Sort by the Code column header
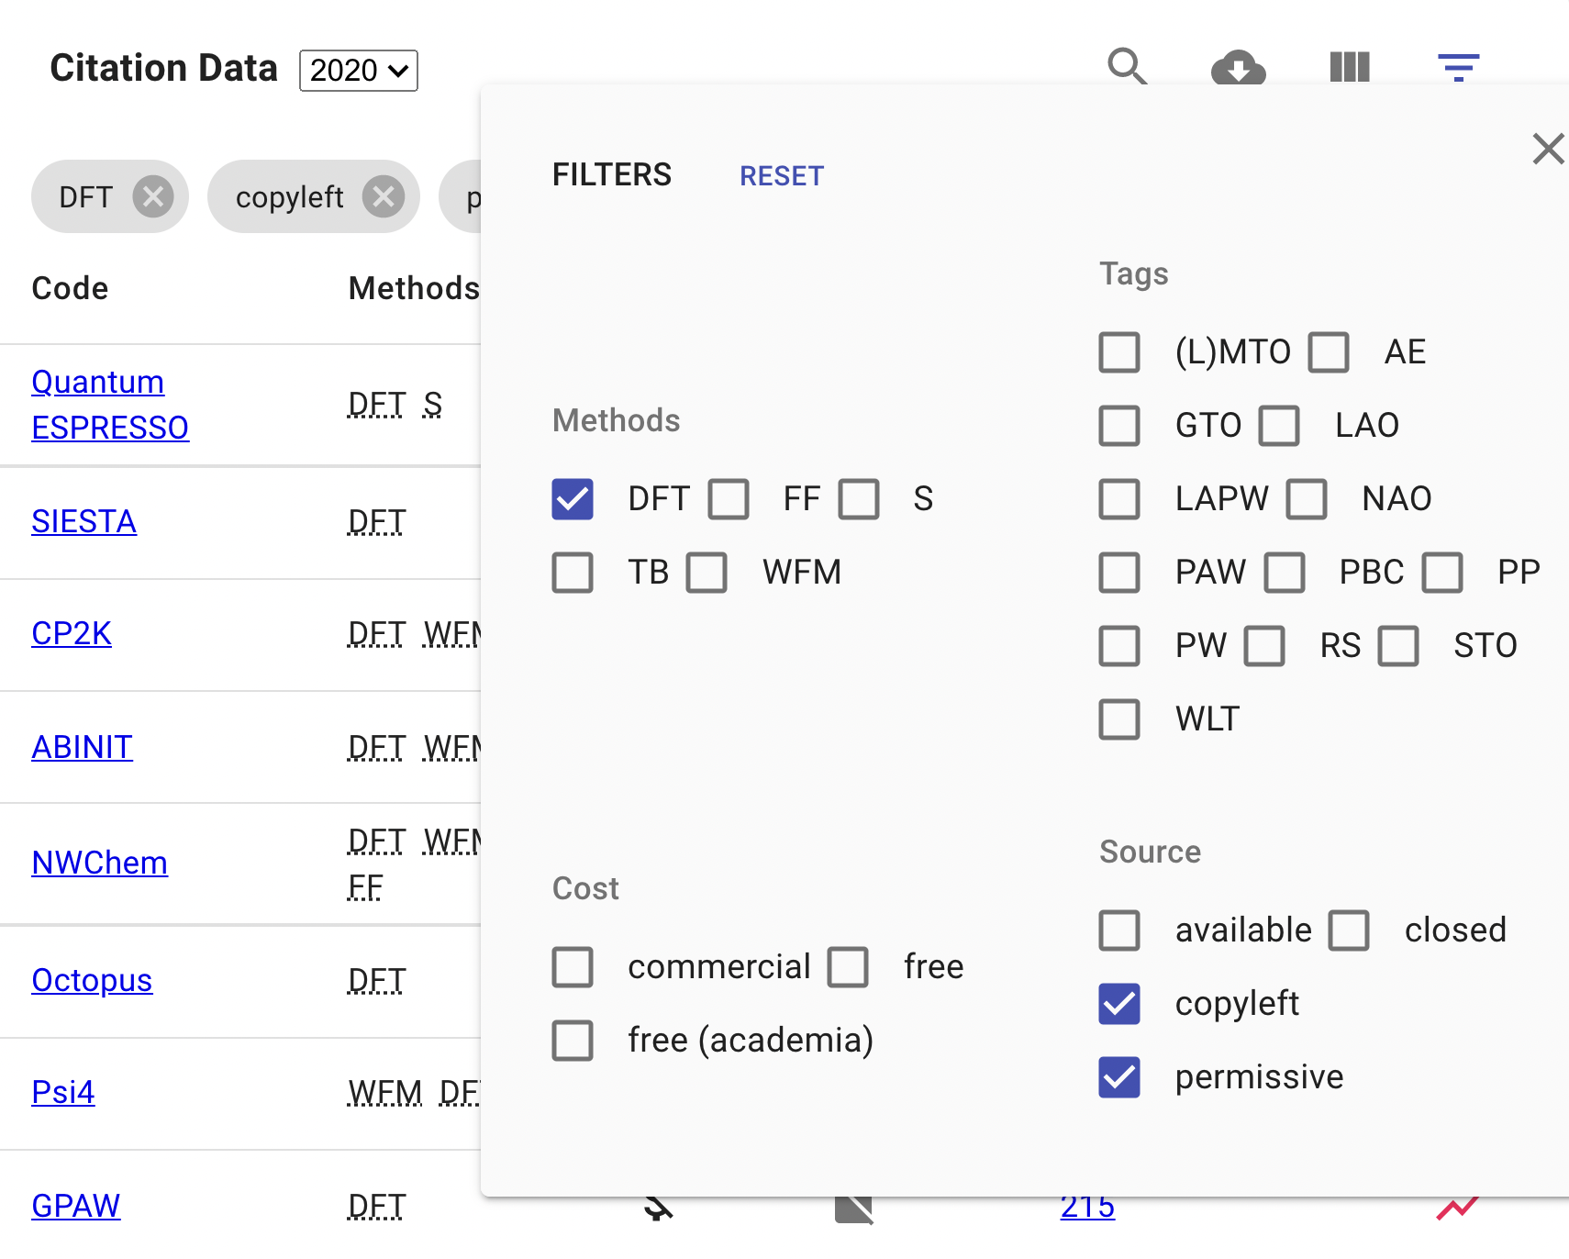The width and height of the screenshot is (1569, 1259). 70,288
